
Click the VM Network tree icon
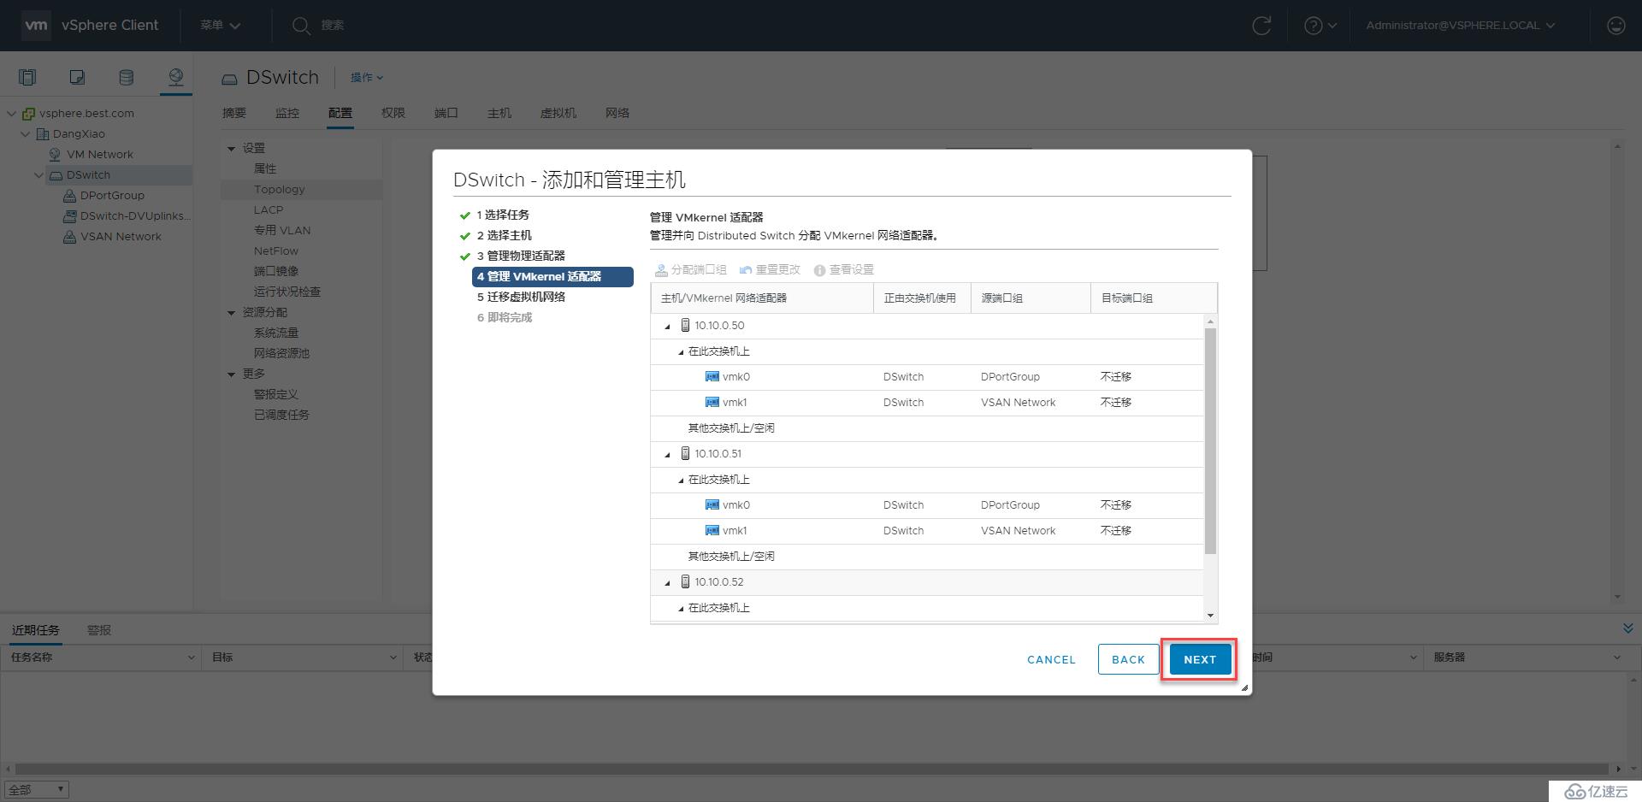[56, 154]
